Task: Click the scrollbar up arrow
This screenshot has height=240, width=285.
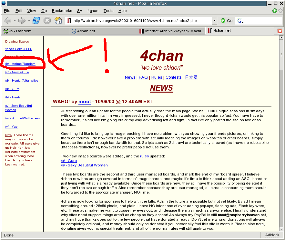Action: (x=281, y=38)
